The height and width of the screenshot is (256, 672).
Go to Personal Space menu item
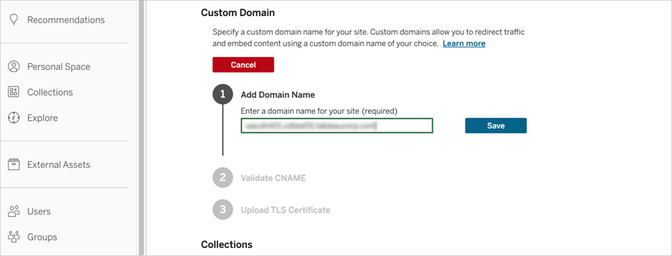pos(59,67)
